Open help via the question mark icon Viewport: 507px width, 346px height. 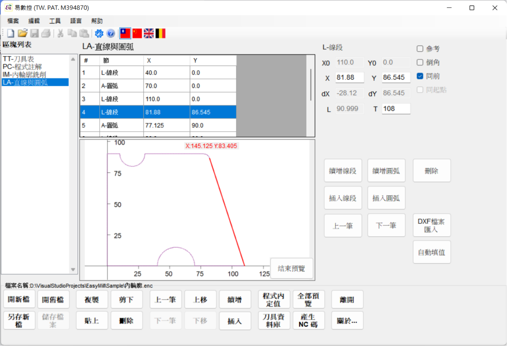point(111,34)
